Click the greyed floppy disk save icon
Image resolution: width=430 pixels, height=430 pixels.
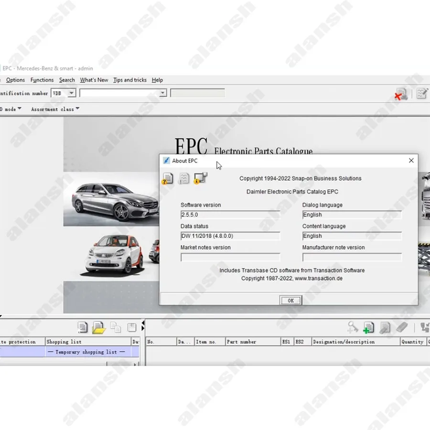tap(132, 327)
